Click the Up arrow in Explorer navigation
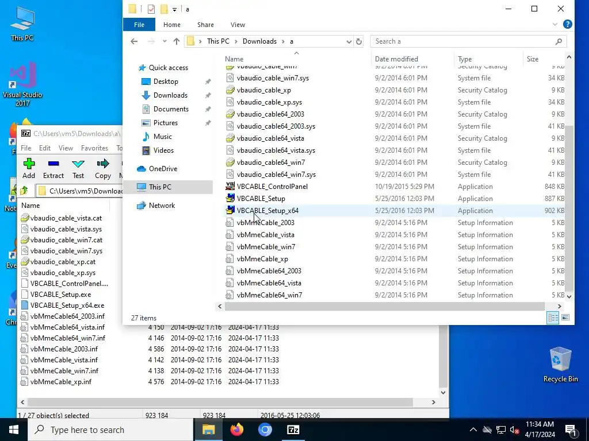Image resolution: width=589 pixels, height=441 pixels. click(176, 41)
